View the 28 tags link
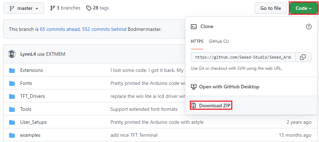 coord(98,8)
